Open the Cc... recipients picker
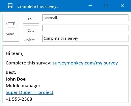The height and width of the screenshot is (106, 131). (x=31, y=30)
